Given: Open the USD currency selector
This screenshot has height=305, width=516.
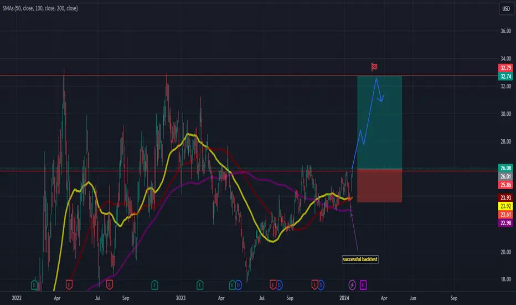Looking at the screenshot, I should coord(506,8).
